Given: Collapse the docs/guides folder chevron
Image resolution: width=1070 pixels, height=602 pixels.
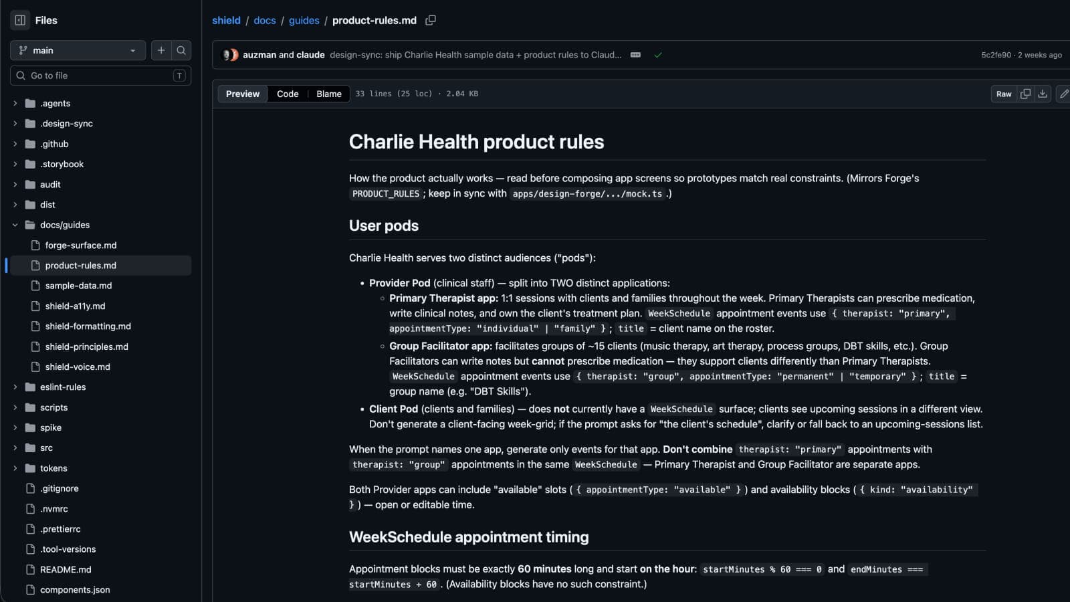Looking at the screenshot, I should [x=15, y=225].
